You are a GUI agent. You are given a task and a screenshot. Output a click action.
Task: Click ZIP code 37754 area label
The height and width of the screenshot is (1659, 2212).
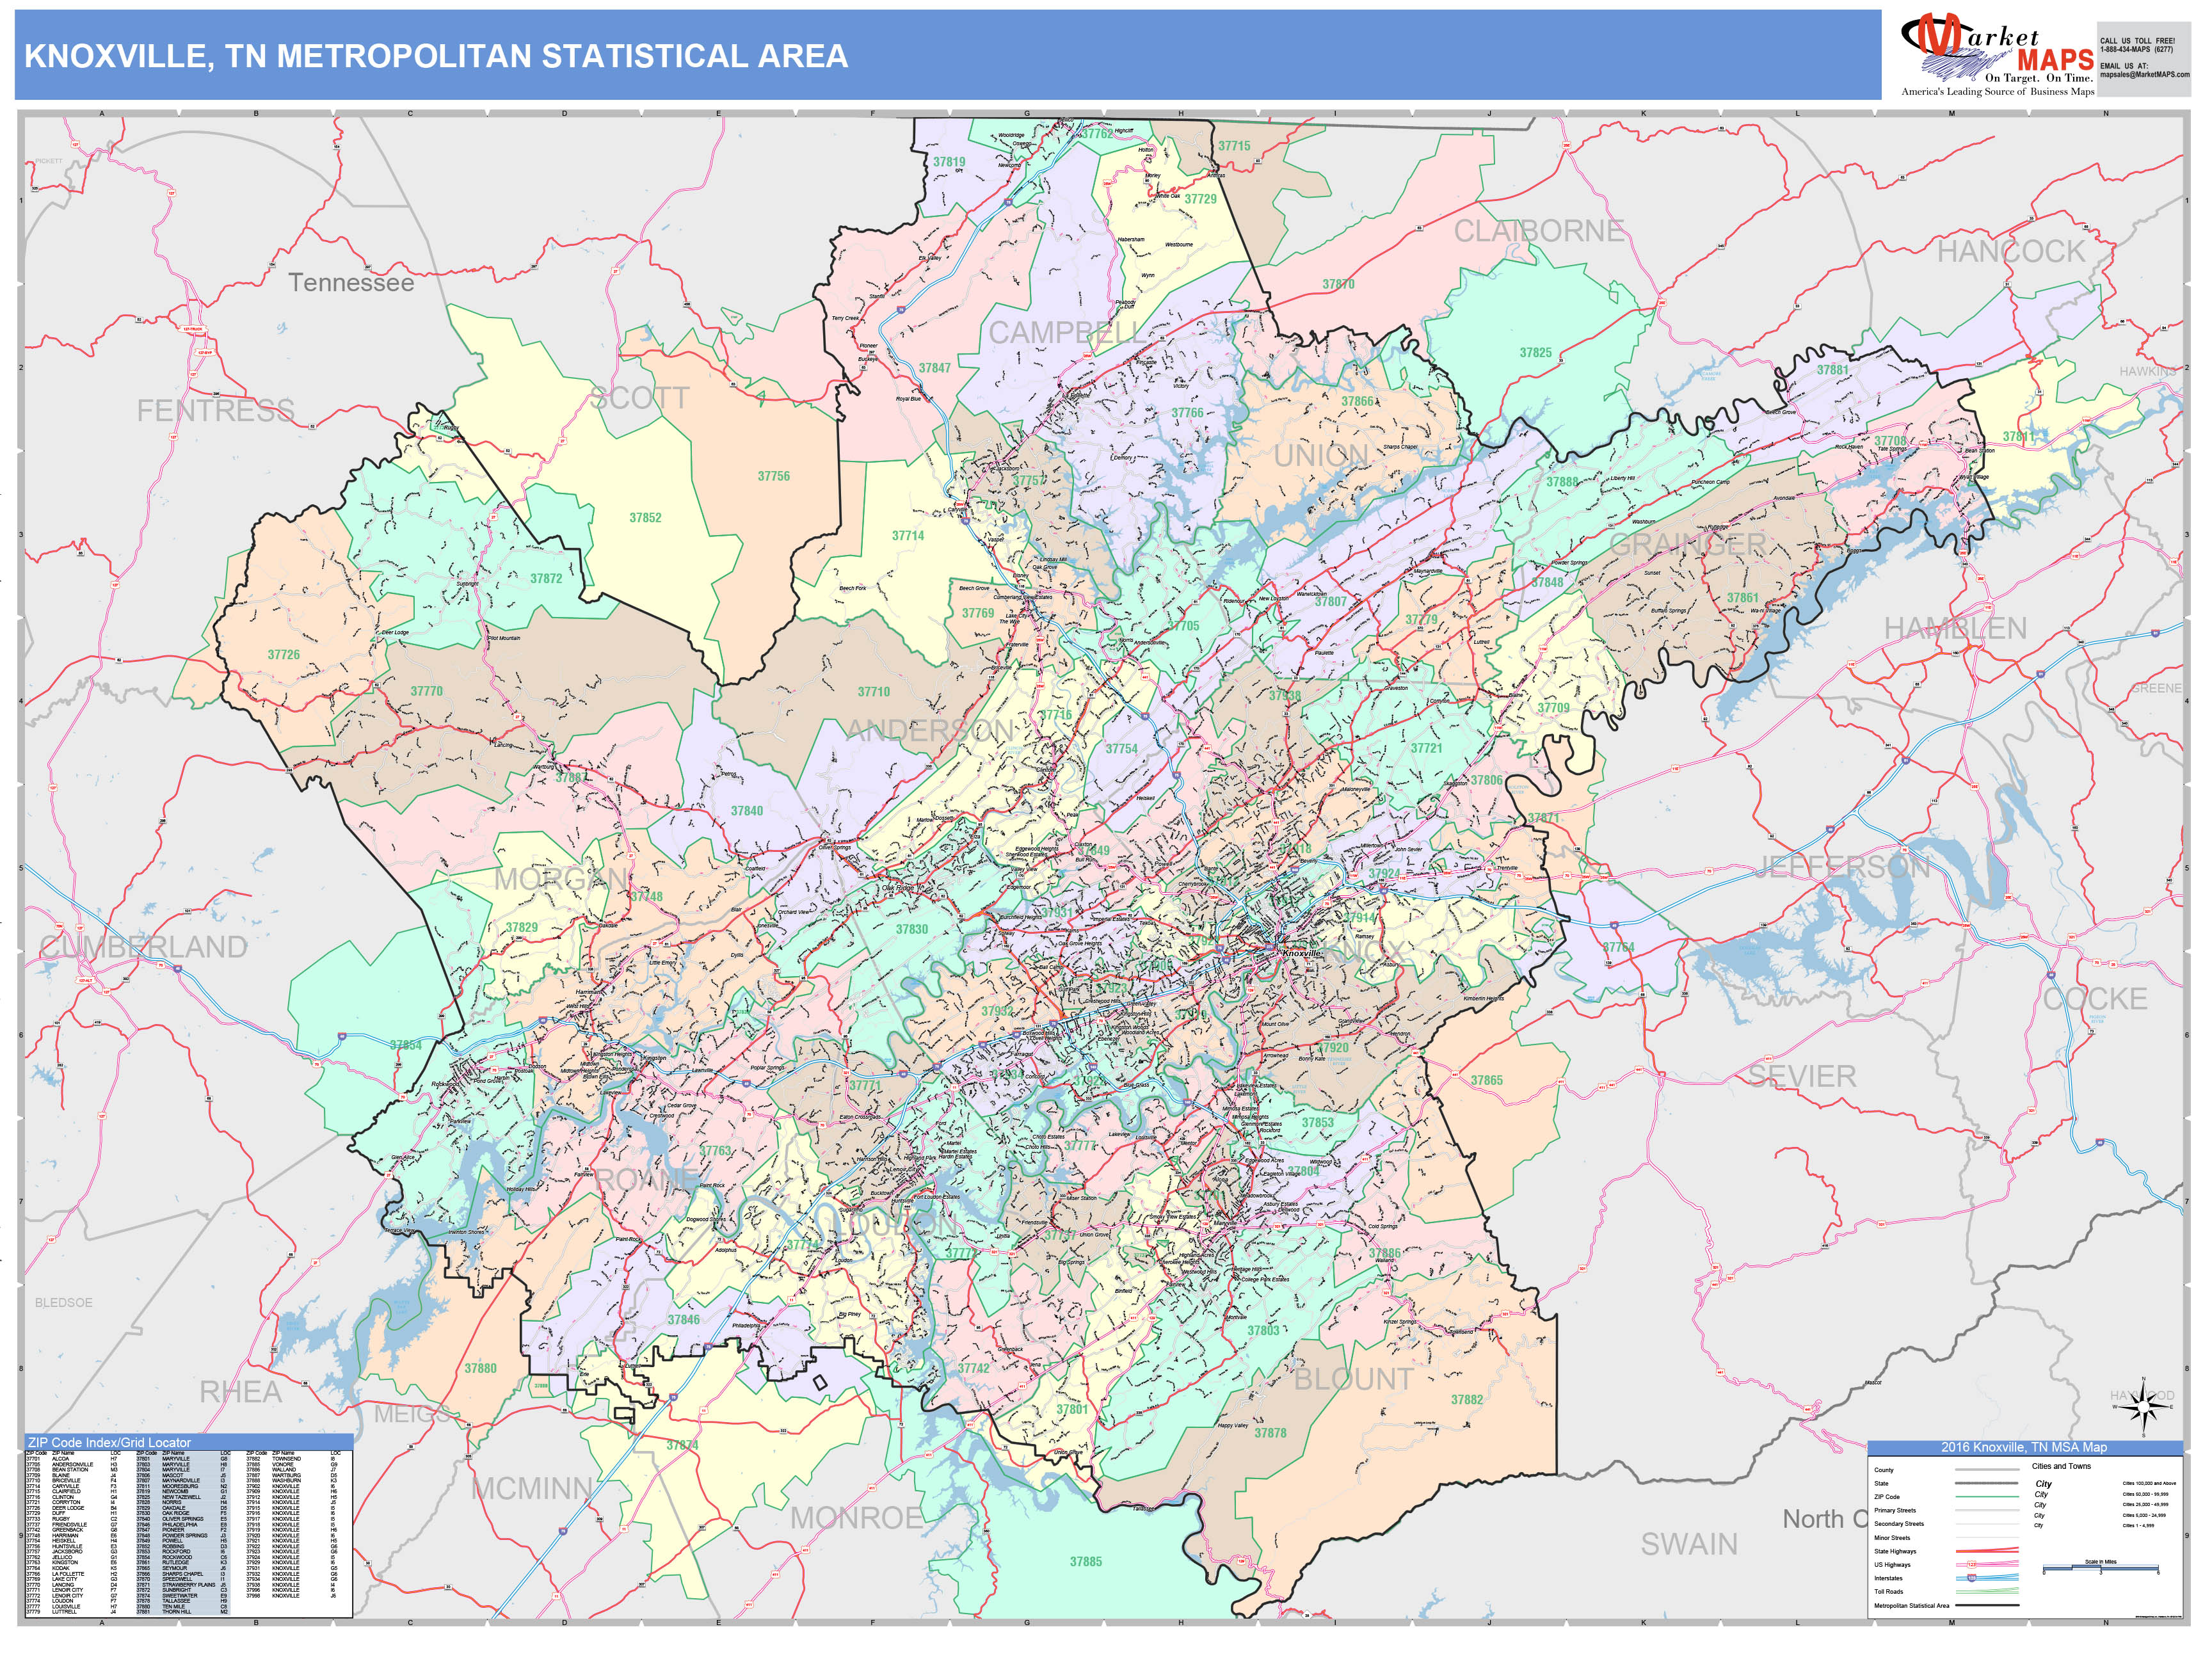(x=1121, y=749)
